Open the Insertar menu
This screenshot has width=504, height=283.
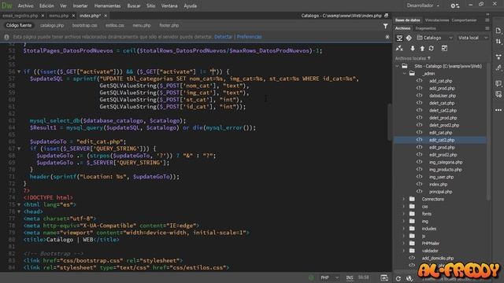(x=80, y=6)
